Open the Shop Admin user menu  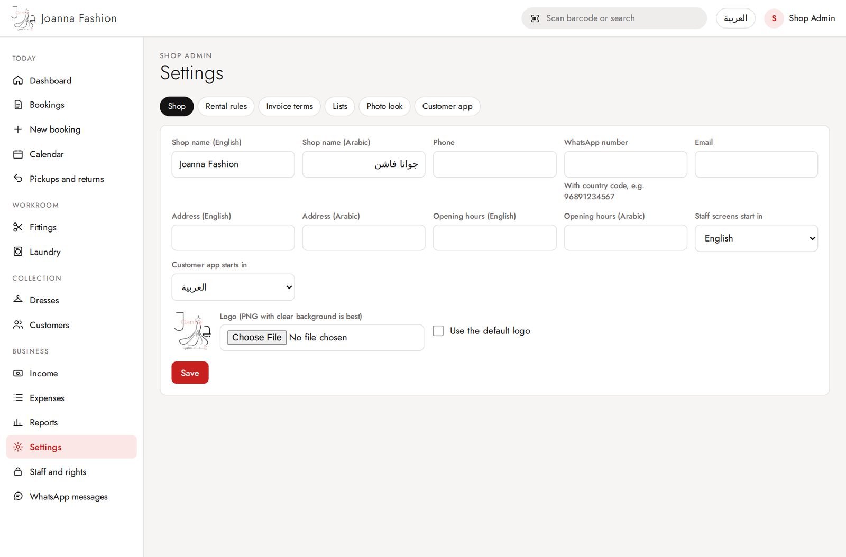coord(800,18)
